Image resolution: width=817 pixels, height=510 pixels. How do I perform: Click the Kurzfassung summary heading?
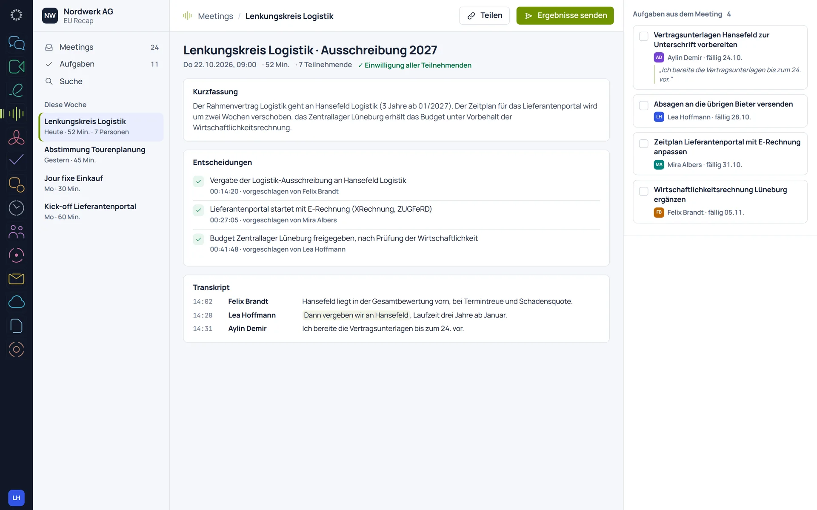(215, 92)
